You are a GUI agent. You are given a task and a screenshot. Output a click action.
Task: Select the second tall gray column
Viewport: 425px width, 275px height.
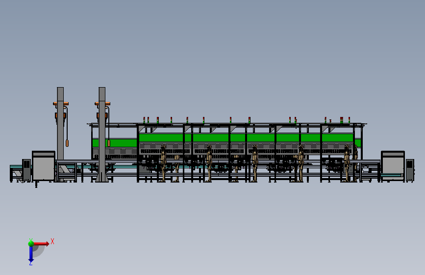point(102,134)
